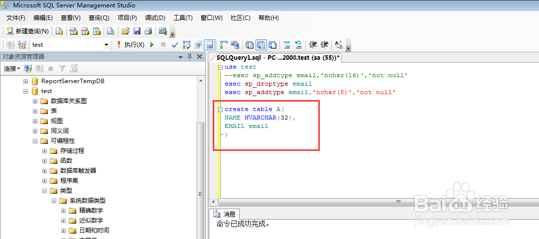Collapse the create table A code block

click(220, 109)
